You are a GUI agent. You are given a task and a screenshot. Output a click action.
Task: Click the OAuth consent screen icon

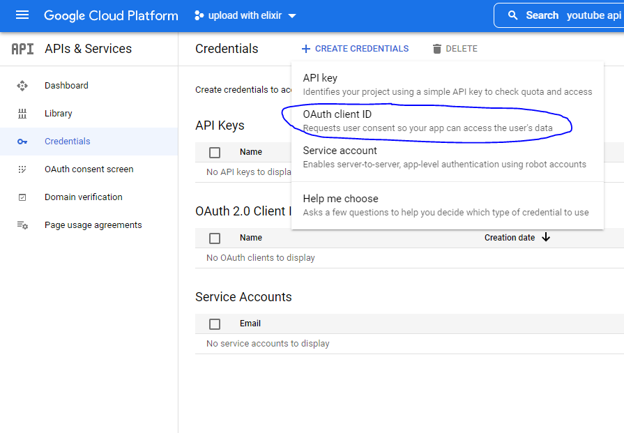22,169
